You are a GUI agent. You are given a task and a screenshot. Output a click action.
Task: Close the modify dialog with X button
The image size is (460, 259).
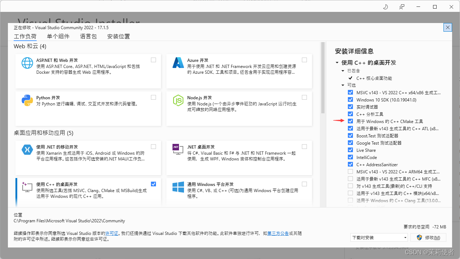[447, 27]
